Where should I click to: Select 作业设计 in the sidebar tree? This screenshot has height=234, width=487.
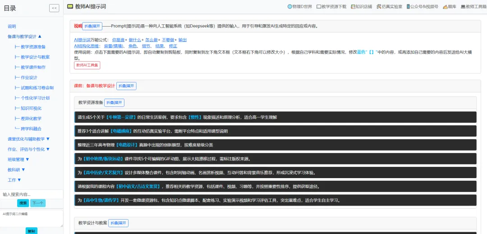click(26, 78)
